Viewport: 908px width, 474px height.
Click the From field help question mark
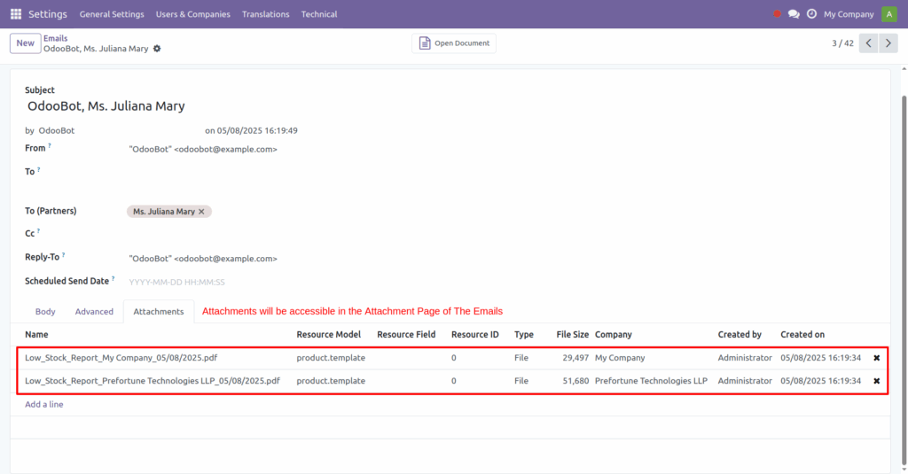50,146
